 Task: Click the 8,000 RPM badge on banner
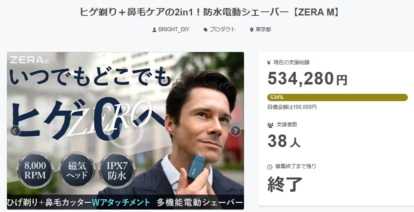point(35,170)
